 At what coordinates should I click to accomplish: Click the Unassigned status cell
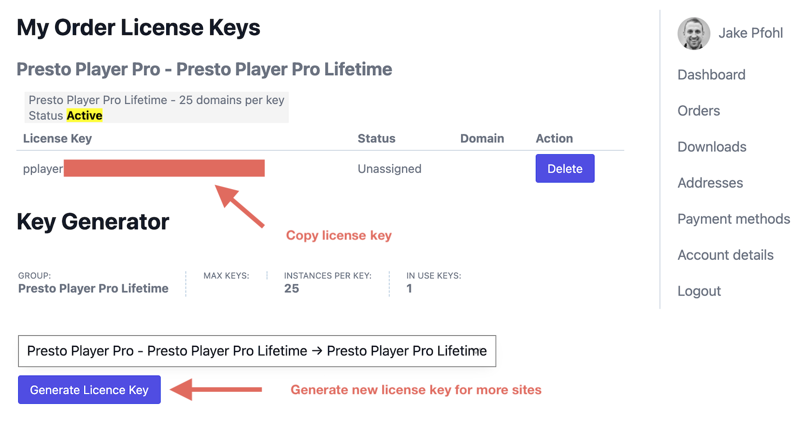pyautogui.click(x=389, y=169)
